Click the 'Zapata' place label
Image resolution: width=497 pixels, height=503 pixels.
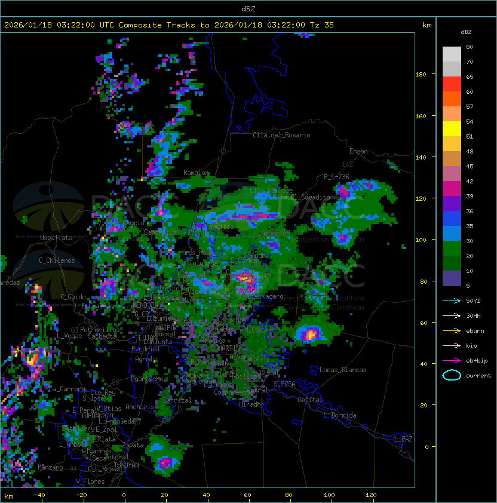133,445
